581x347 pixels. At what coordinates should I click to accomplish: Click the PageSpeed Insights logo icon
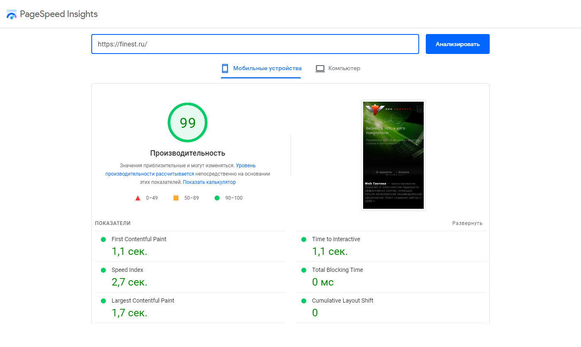(x=12, y=15)
